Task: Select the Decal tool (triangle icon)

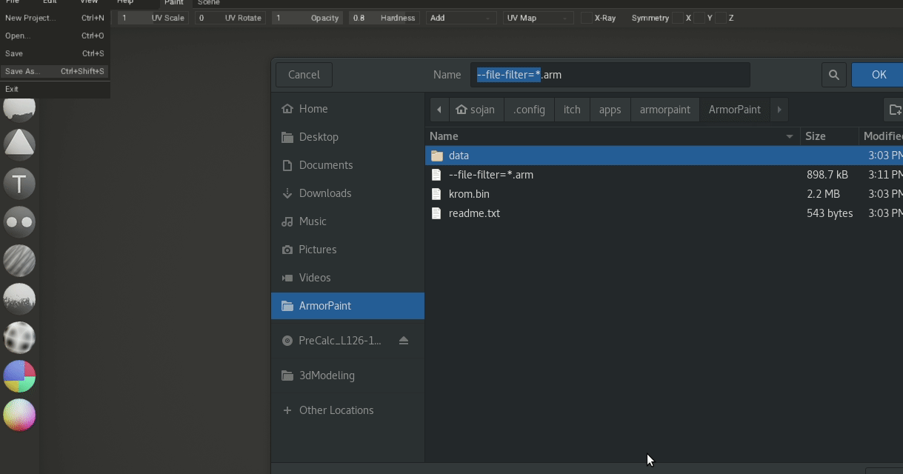Action: click(19, 144)
